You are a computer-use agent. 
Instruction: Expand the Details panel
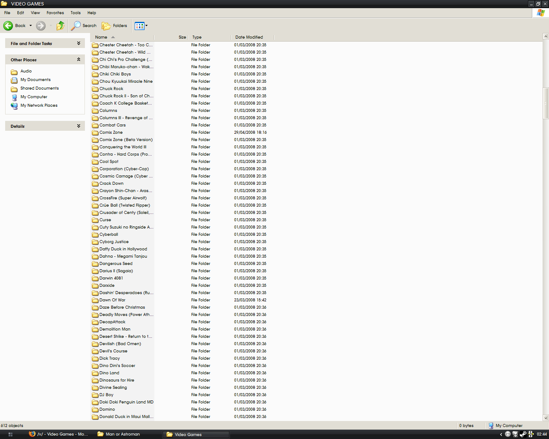pos(78,126)
